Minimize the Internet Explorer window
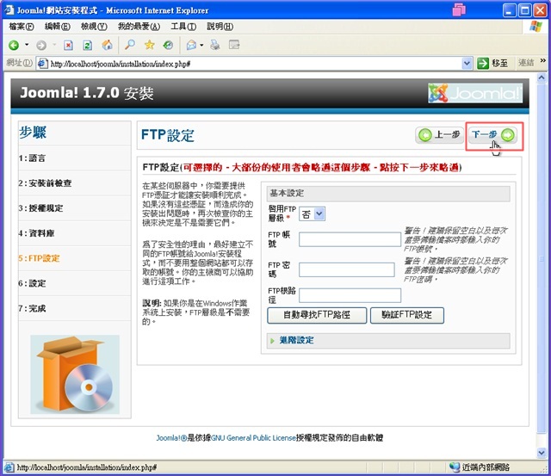Image resolution: width=551 pixels, height=476 pixels. coord(509,10)
